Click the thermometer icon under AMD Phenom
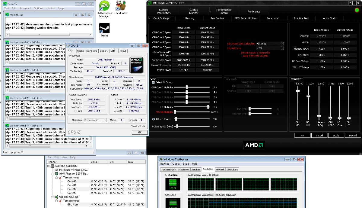 point(61,178)
